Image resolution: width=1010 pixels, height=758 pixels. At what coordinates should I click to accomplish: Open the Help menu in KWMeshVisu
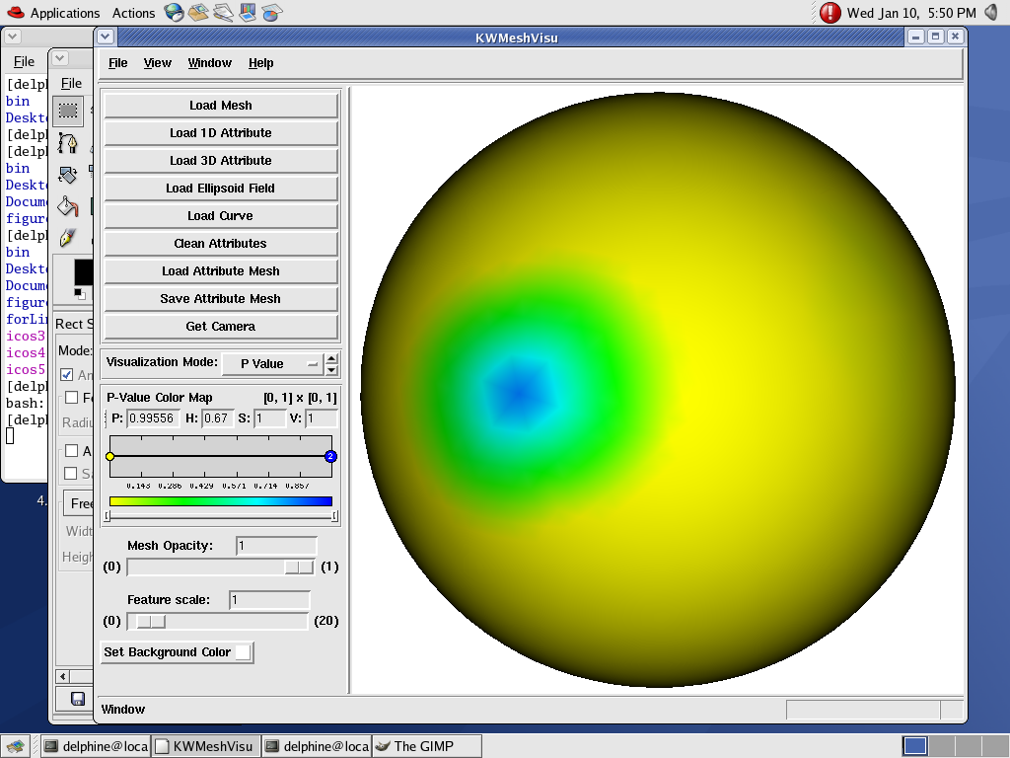tap(260, 63)
